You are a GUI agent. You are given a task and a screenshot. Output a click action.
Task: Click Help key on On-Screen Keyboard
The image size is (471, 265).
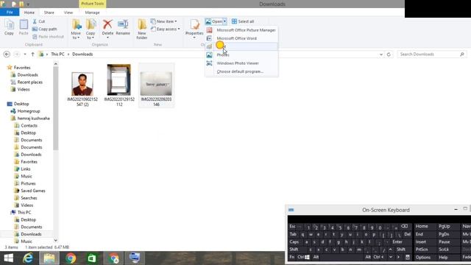(x=443, y=257)
